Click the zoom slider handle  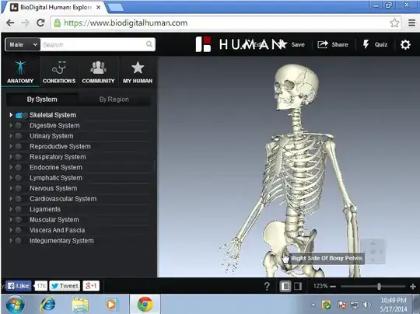pyautogui.click(x=379, y=287)
